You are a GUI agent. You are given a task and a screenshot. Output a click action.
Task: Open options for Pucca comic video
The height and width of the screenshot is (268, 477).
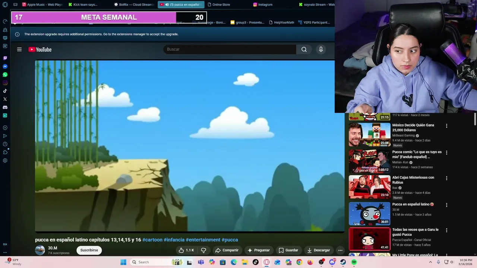(x=446, y=153)
